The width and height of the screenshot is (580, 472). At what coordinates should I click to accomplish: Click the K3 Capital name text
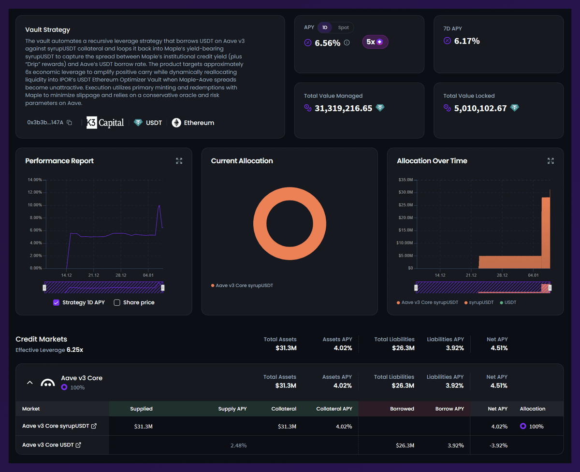pyautogui.click(x=111, y=123)
